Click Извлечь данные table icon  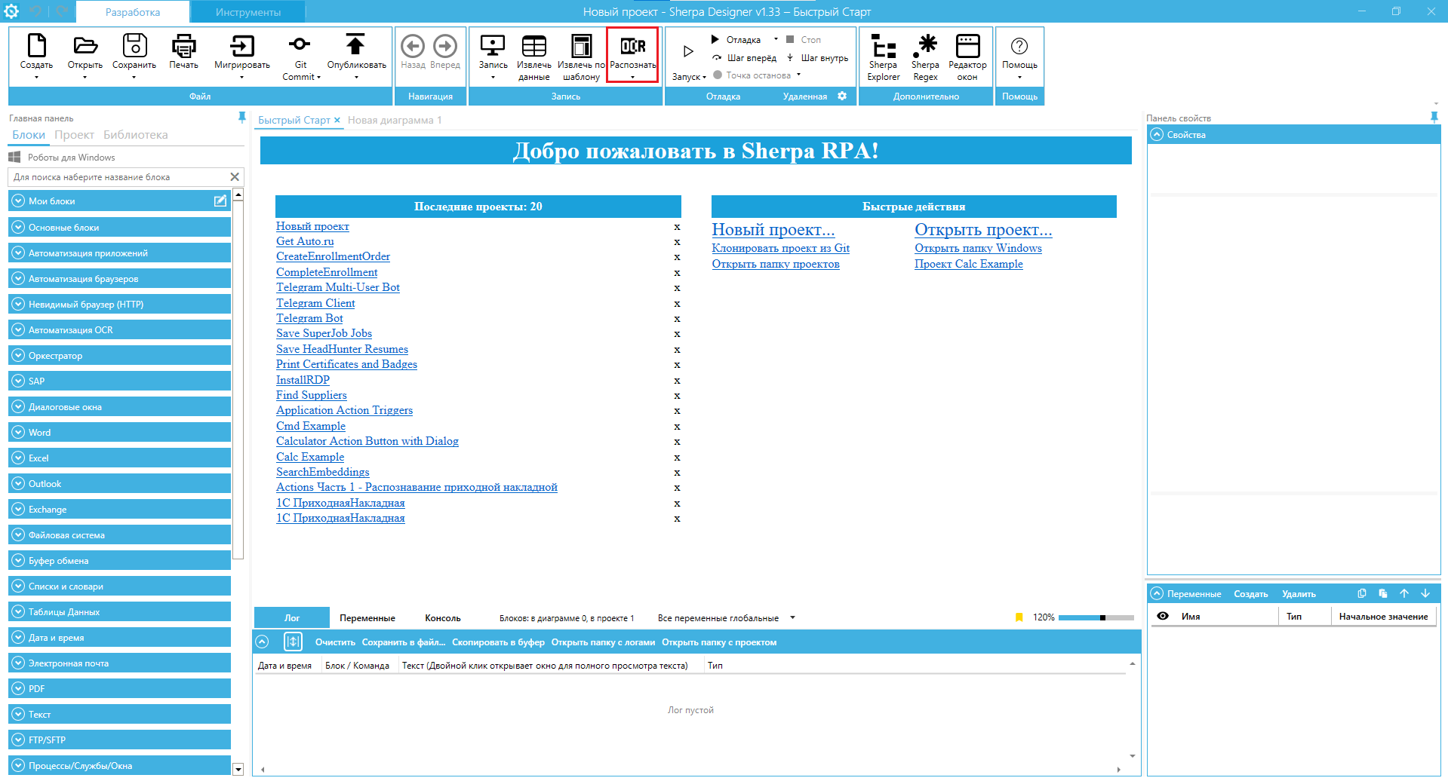(533, 47)
